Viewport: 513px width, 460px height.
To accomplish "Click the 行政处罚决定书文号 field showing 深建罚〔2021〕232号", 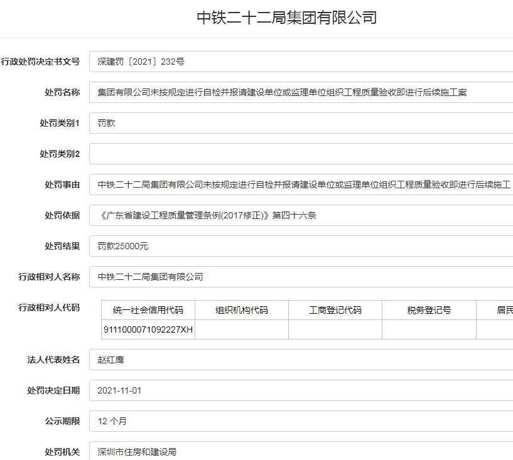I will (301, 62).
